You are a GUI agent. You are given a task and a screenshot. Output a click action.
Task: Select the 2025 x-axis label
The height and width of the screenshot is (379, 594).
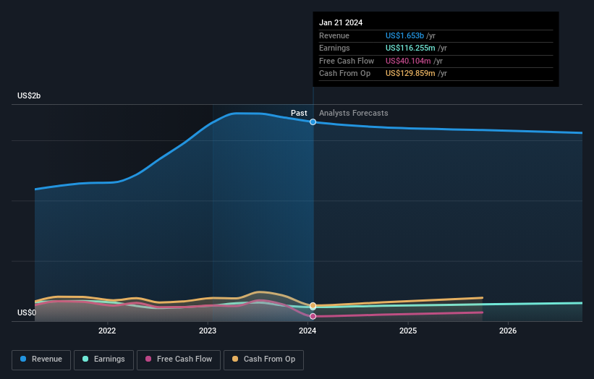point(408,331)
